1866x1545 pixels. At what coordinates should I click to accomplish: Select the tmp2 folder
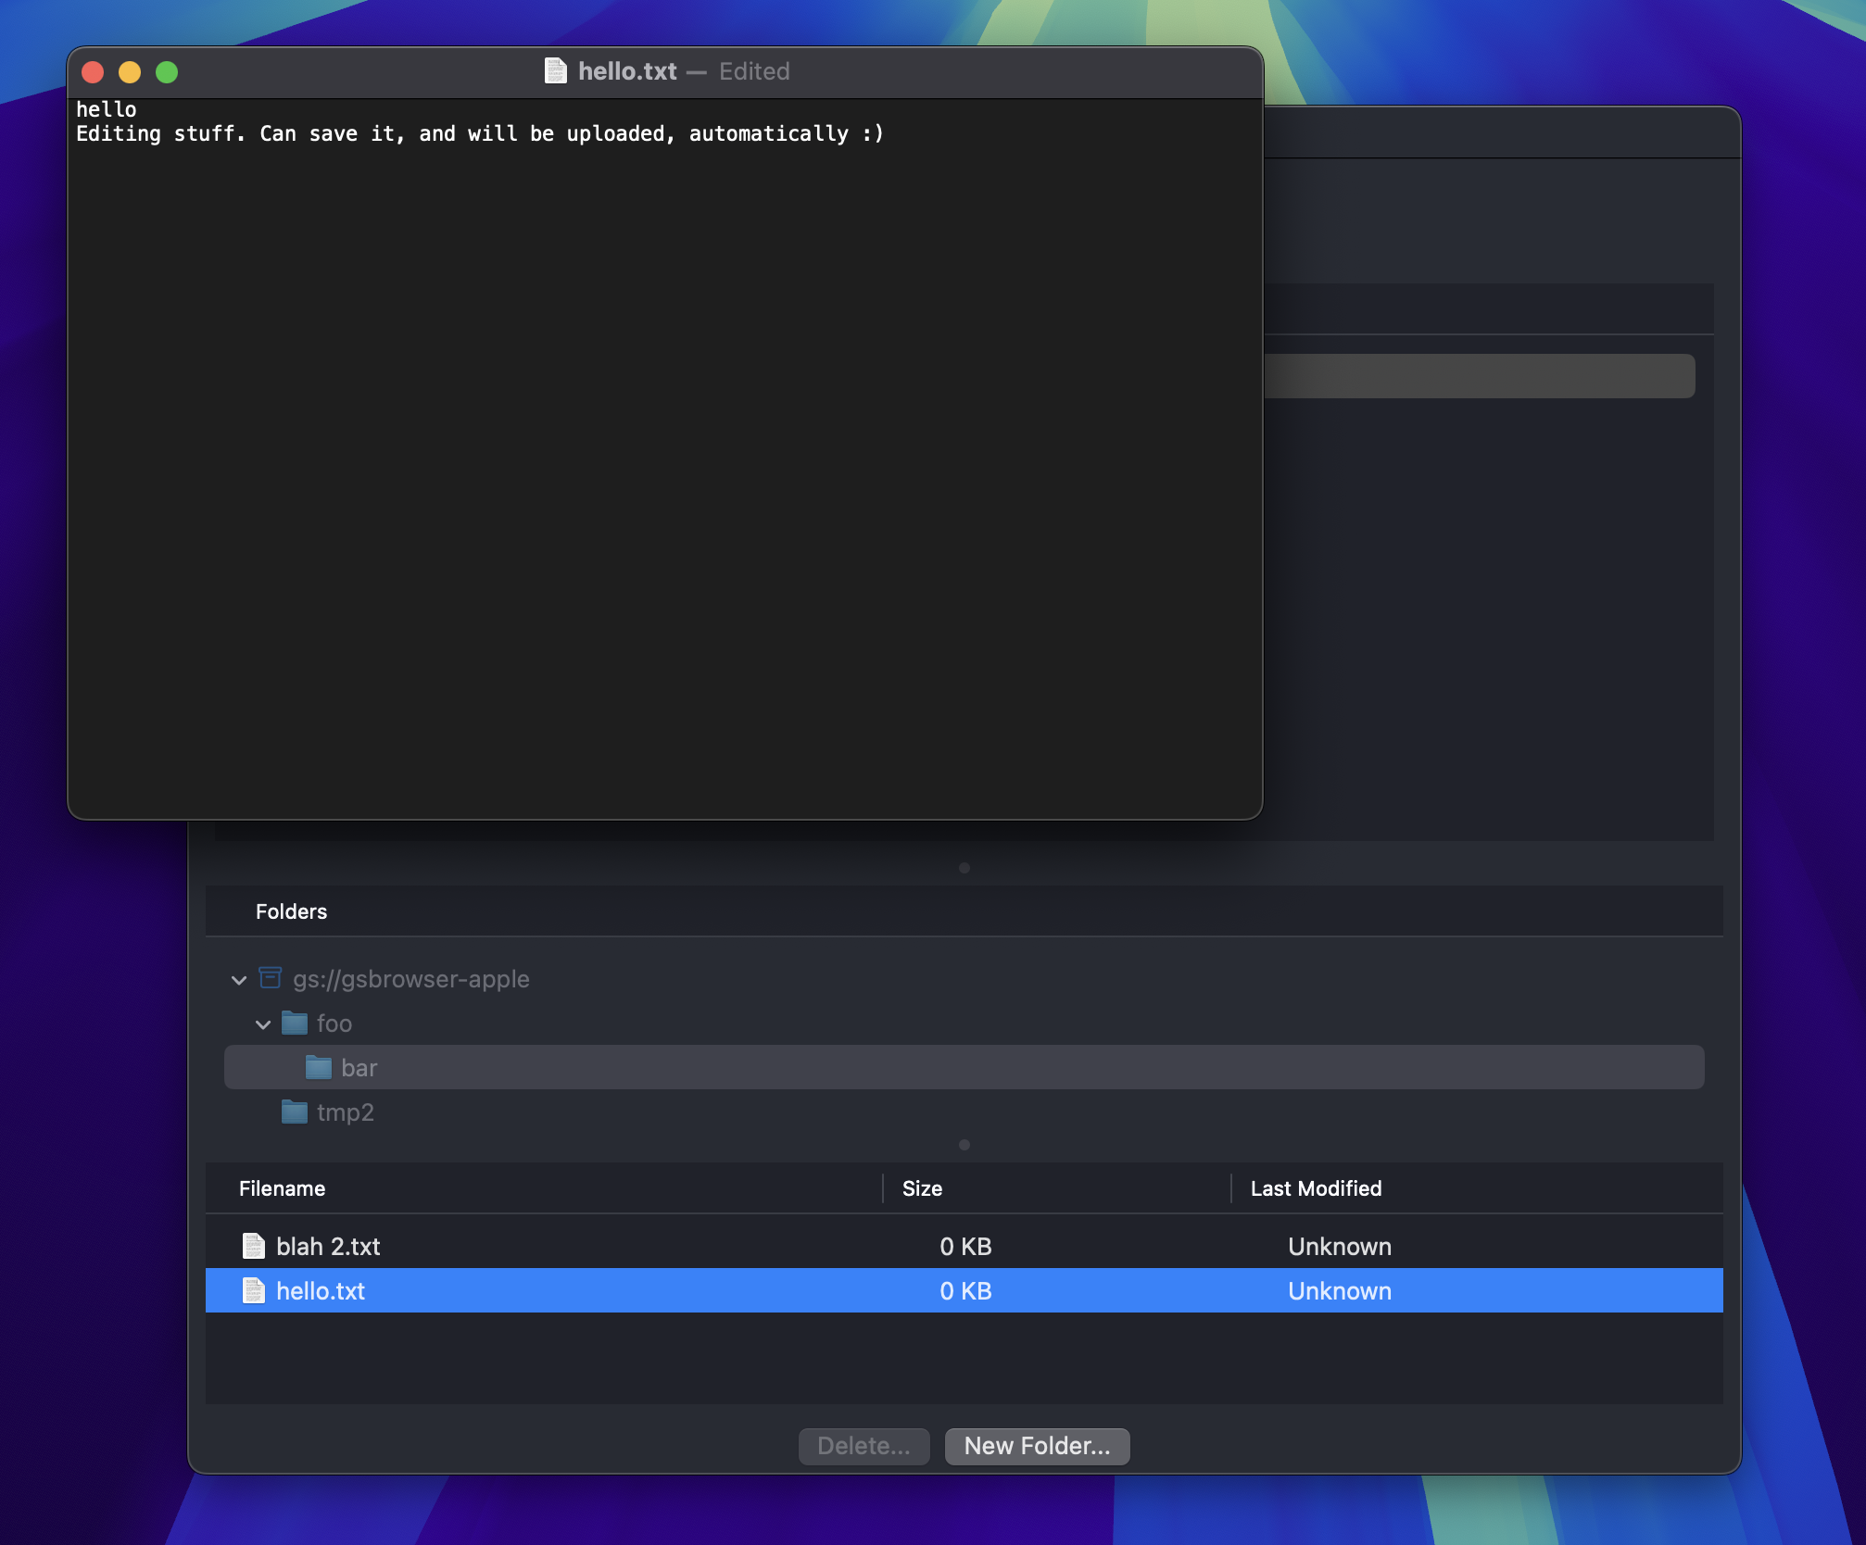(345, 1112)
